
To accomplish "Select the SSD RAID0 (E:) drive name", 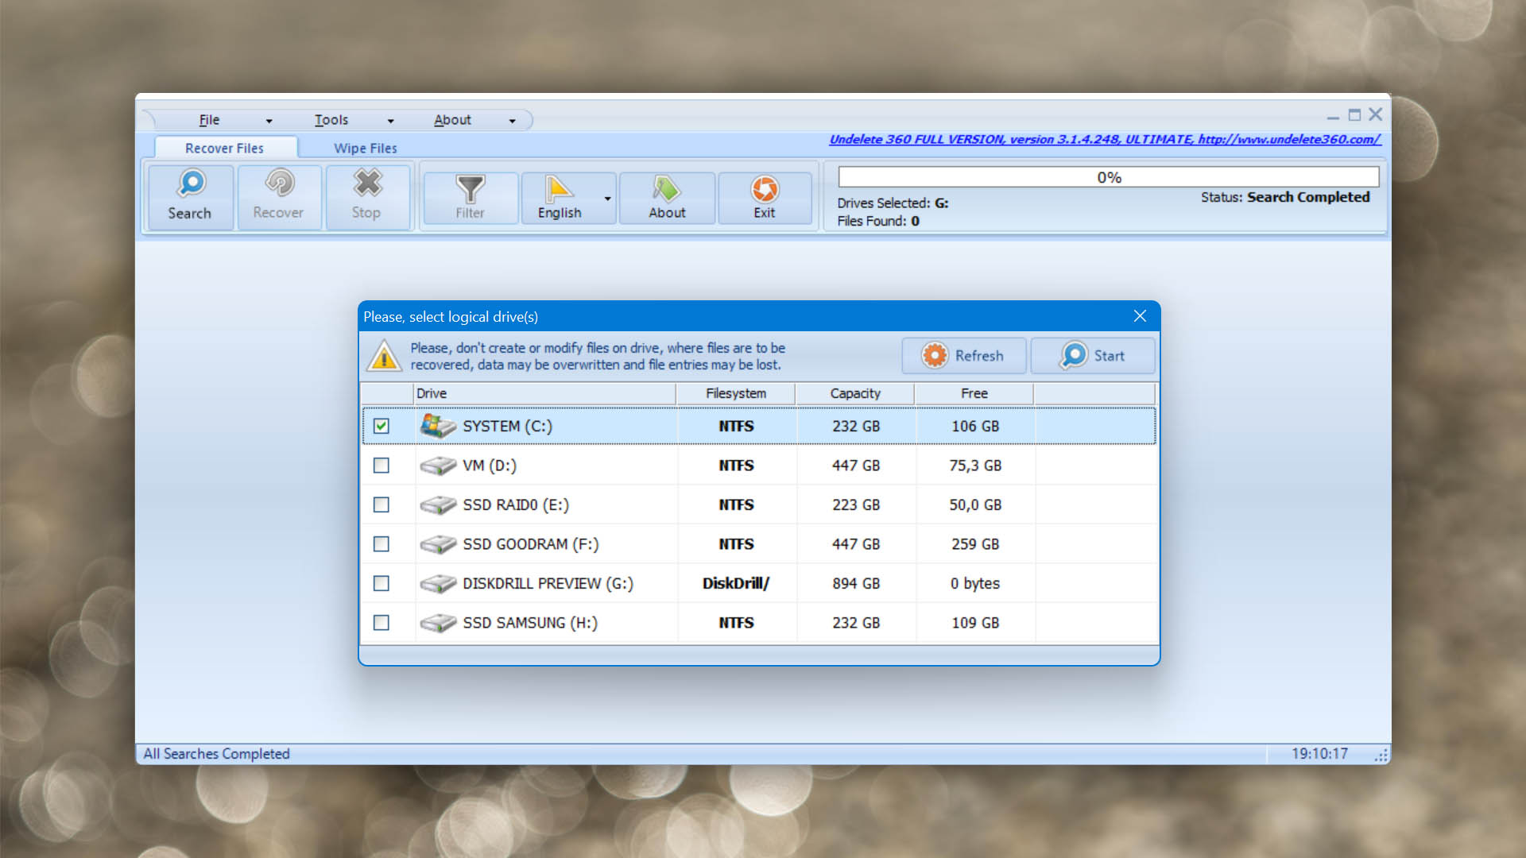I will 516,504.
